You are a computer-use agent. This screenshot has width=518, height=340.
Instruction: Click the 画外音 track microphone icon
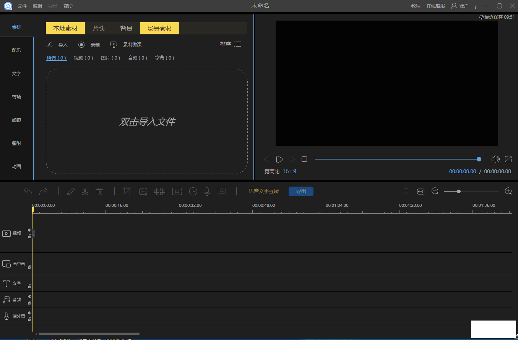point(6,316)
